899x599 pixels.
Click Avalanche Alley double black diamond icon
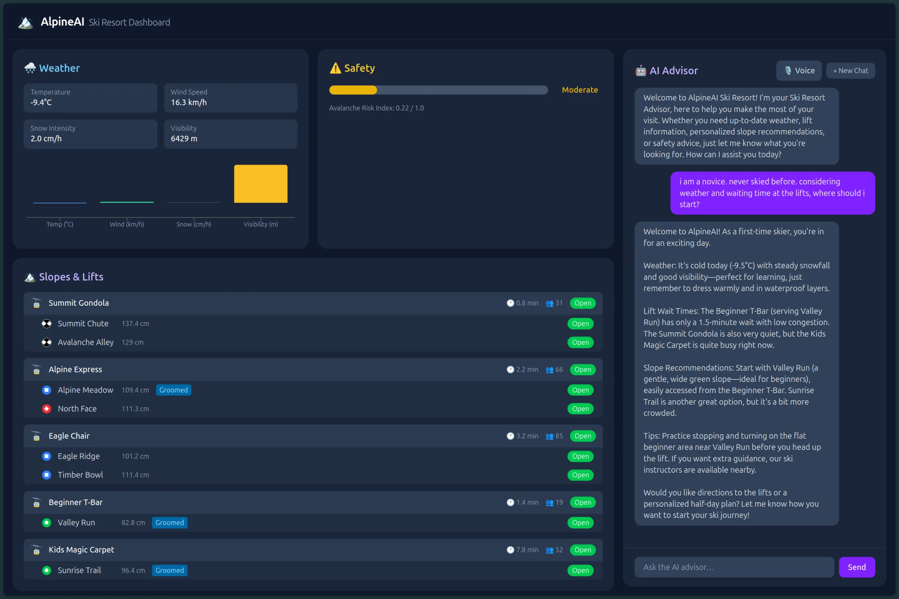coord(47,342)
